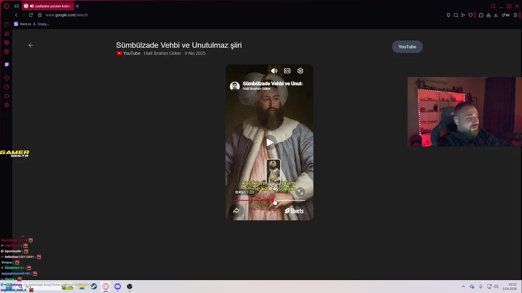Open Easy Setup sliders icon

click(515, 15)
